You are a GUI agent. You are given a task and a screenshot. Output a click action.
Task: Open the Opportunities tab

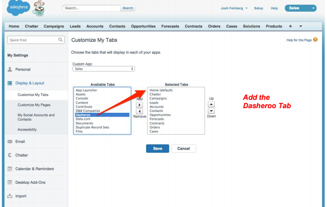click(143, 26)
